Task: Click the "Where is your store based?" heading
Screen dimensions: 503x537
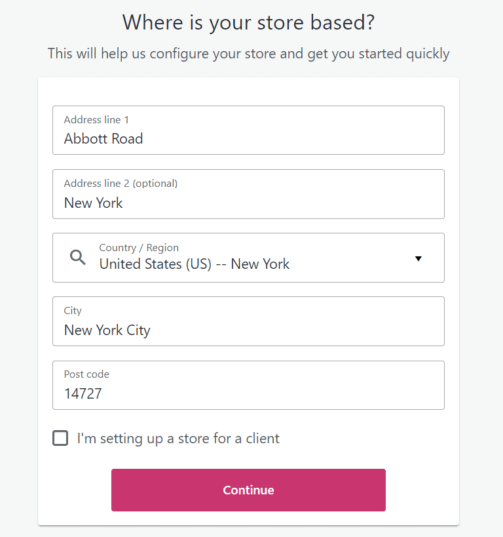Action: click(249, 22)
